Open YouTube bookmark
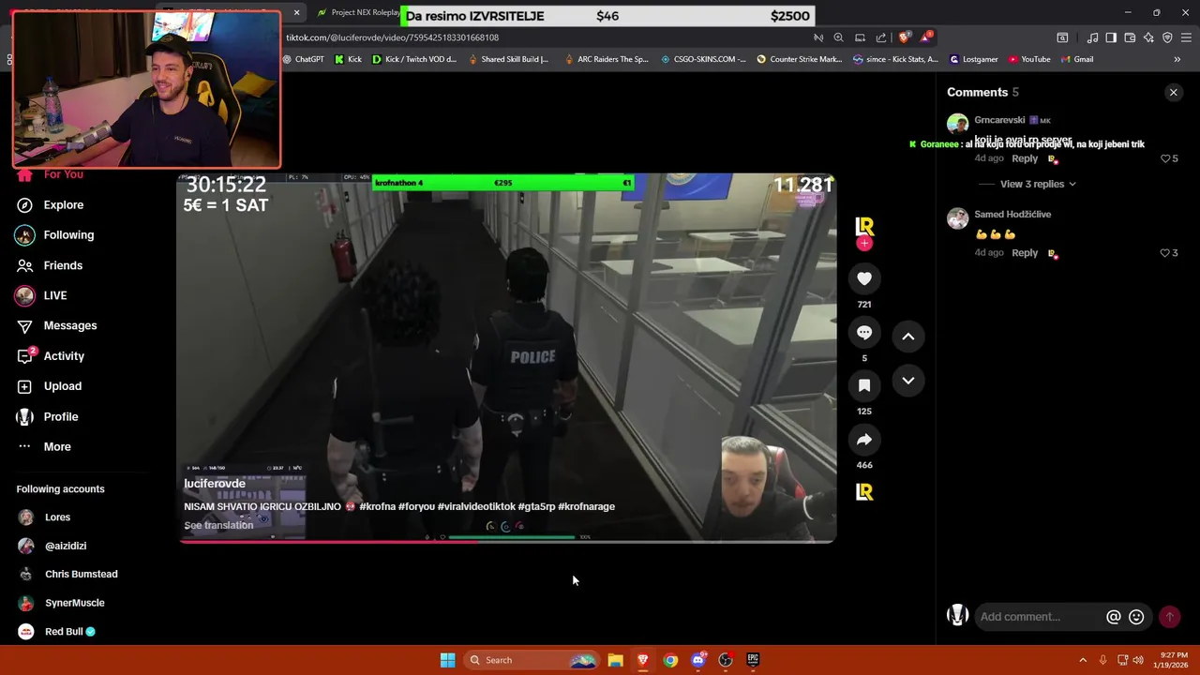Image resolution: width=1200 pixels, height=675 pixels. (x=1029, y=59)
